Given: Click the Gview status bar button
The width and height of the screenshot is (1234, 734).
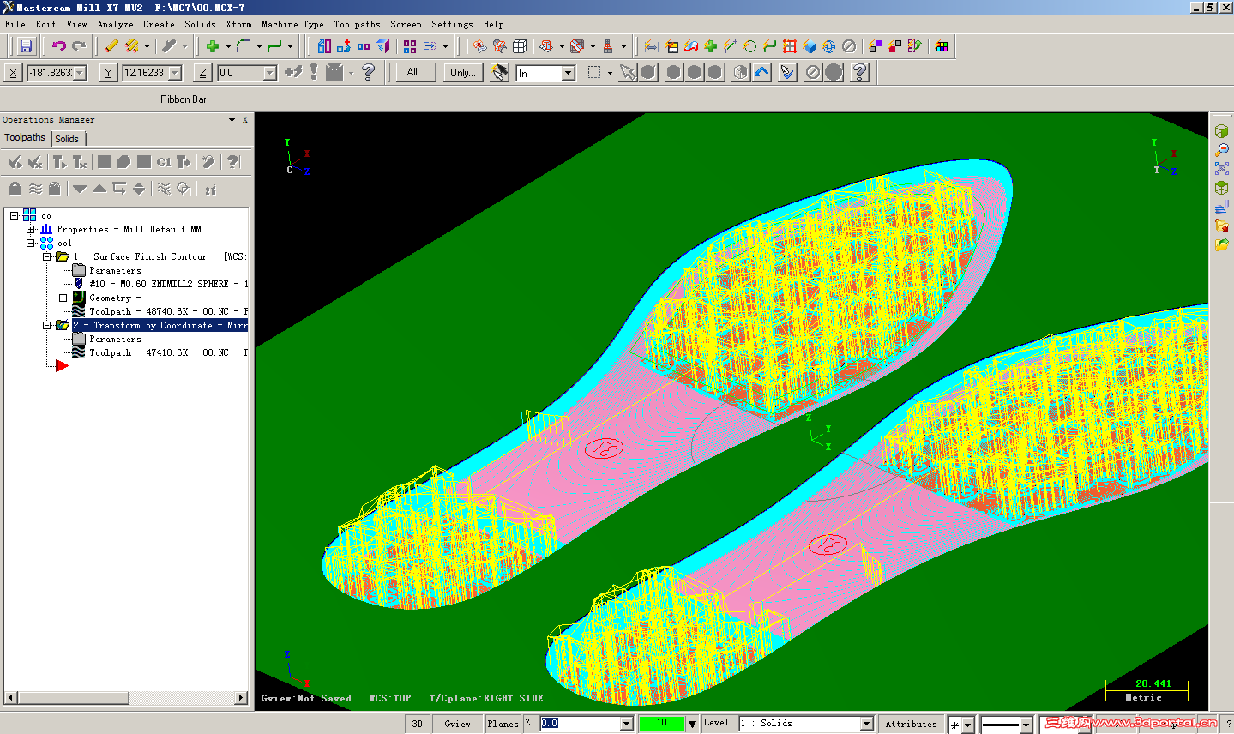Looking at the screenshot, I should tap(457, 724).
